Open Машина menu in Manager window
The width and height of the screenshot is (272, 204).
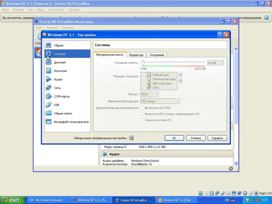pyautogui.click(x=52, y=28)
